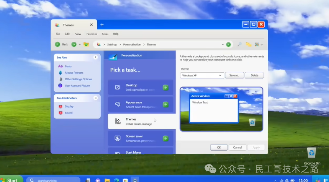
Task: Open the Favorites menu
Action: [92, 34]
